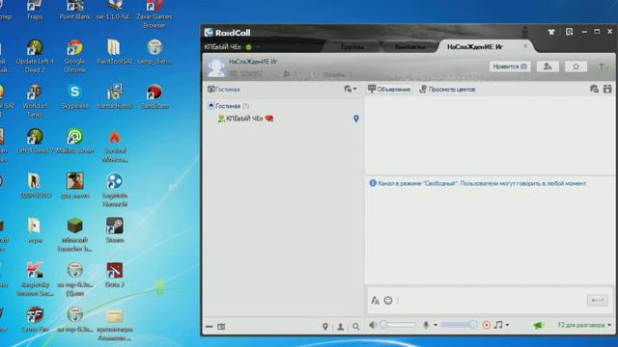Send message with the enter arrow button
The width and height of the screenshot is (618, 347).
point(598,301)
